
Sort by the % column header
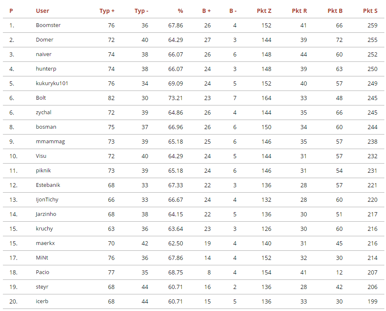click(x=180, y=11)
